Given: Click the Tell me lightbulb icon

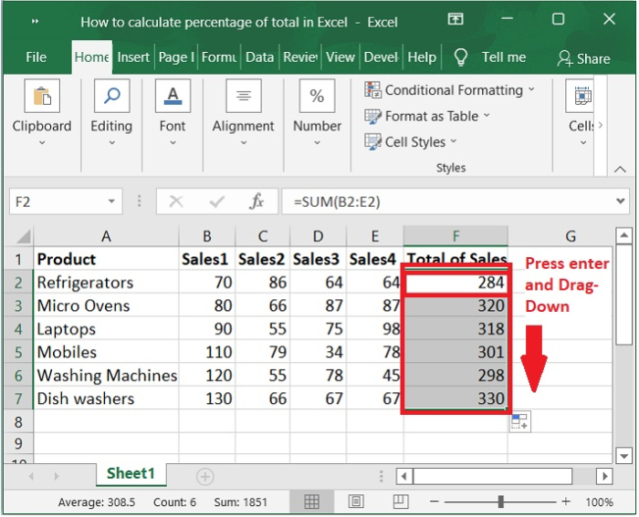Looking at the screenshot, I should [x=460, y=57].
